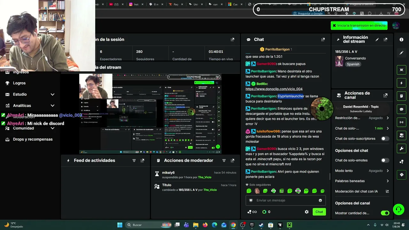Pop out the Feed de actividades panel
The height and width of the screenshot is (230, 409).
pos(143,161)
